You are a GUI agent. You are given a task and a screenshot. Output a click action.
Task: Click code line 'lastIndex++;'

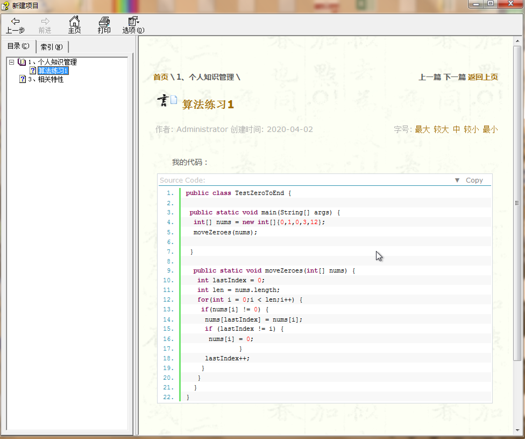click(x=227, y=358)
